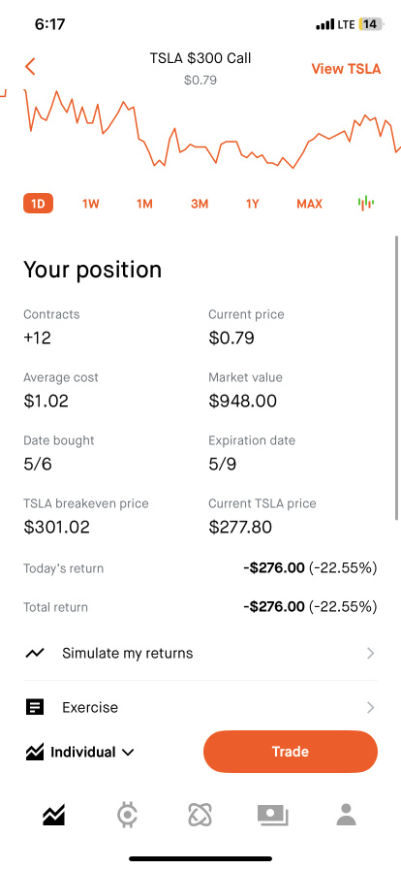Tap the Simulate my returns line icon
The image size is (401, 869).
34,654
